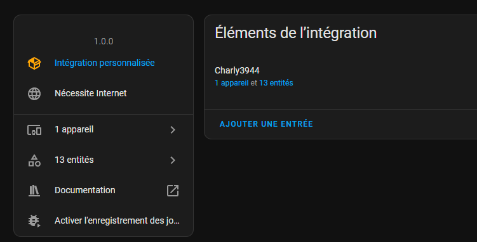
Task: Click the orange custom integration box icon
Action: pyautogui.click(x=34, y=63)
